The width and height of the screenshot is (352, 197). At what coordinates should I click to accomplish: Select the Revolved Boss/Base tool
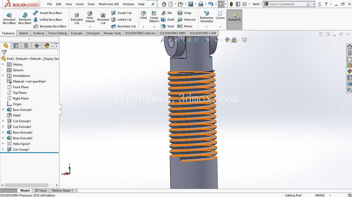[x=25, y=19]
